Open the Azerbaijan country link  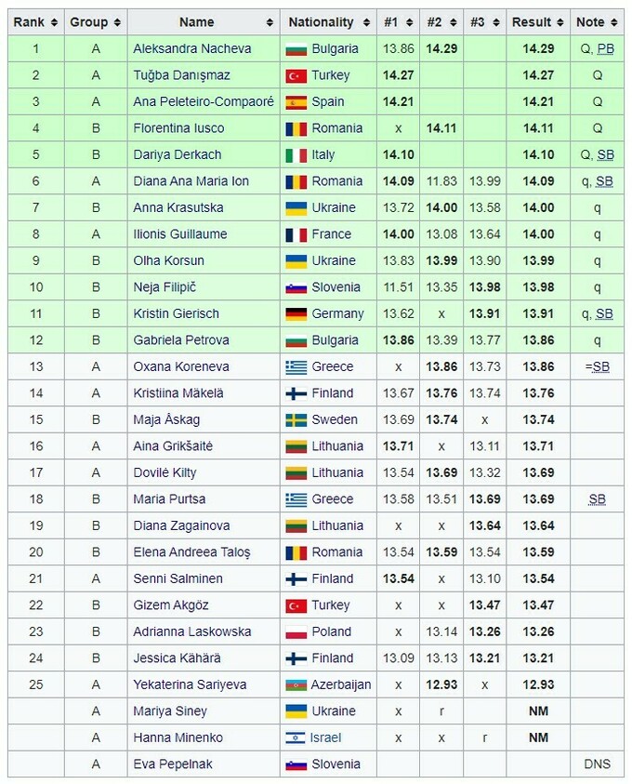(x=341, y=684)
